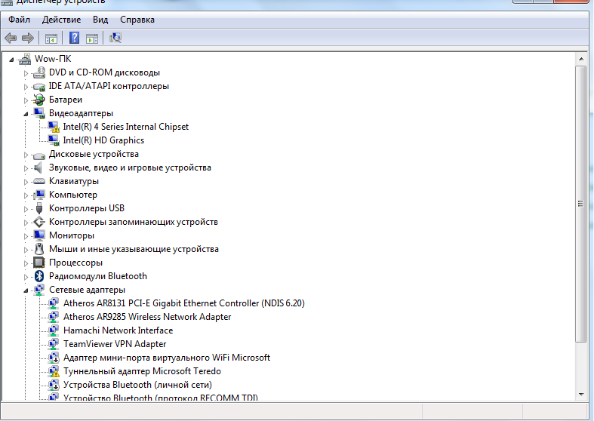This screenshot has width=594, height=421.
Task: Open the Действие menu
Action: (61, 20)
